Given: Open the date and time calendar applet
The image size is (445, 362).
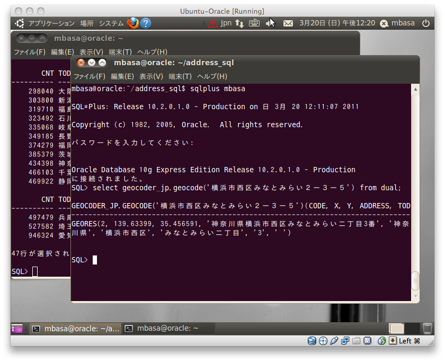Looking at the screenshot, I should pos(337,23).
